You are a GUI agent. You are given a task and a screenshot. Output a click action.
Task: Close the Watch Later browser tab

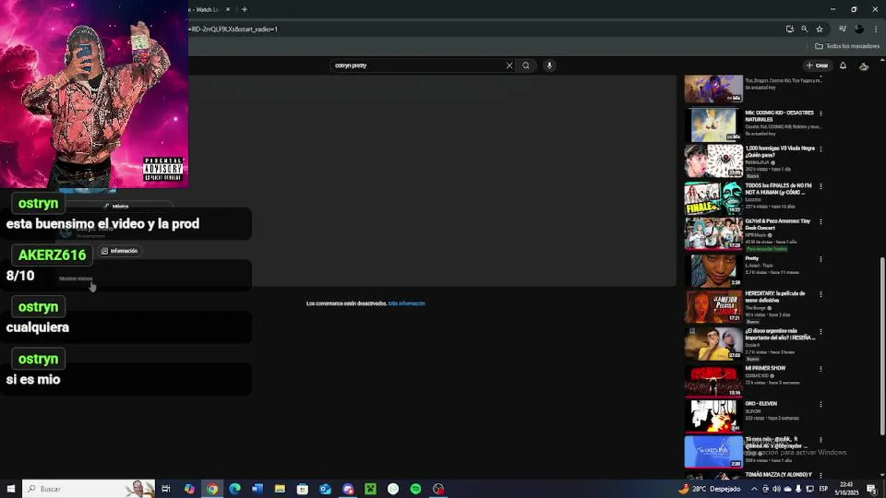(228, 9)
